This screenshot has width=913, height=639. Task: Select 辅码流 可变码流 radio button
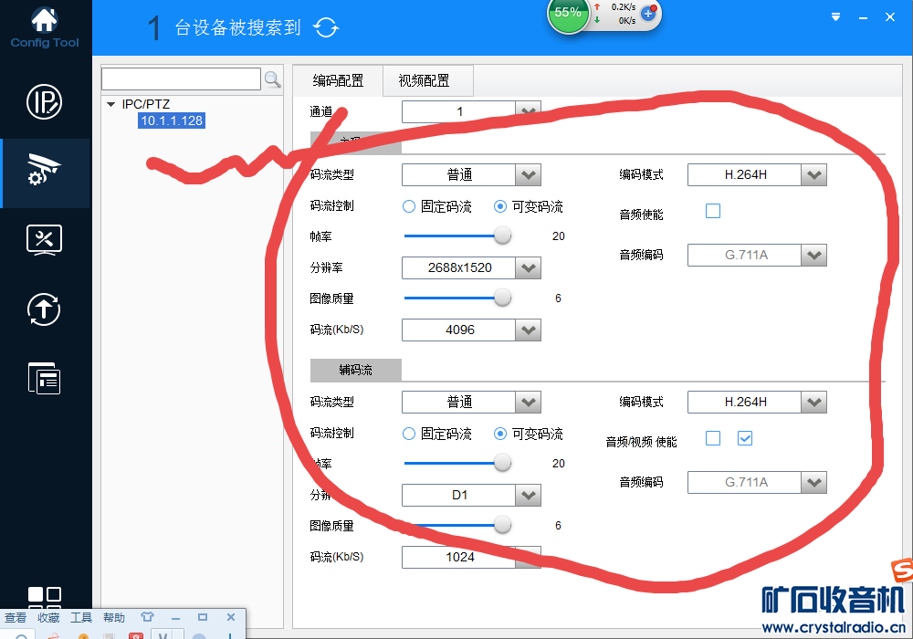[x=499, y=434]
